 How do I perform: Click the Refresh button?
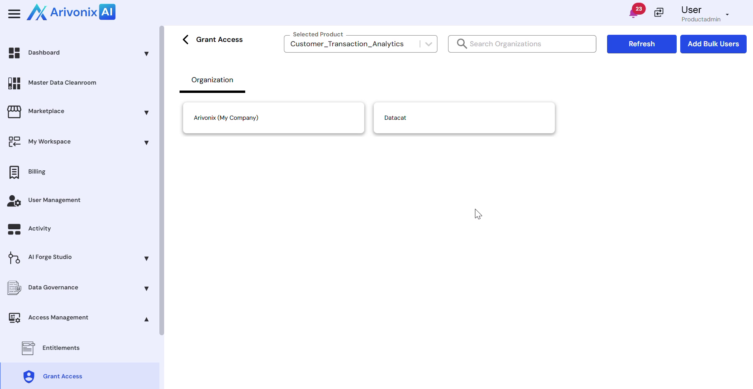641,44
